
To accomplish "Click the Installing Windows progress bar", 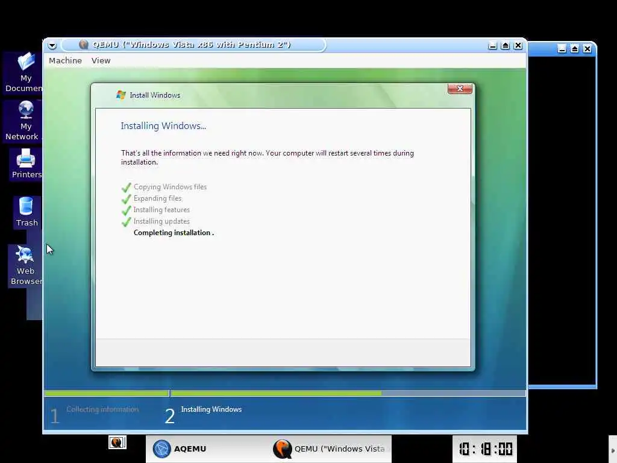I will (x=348, y=393).
